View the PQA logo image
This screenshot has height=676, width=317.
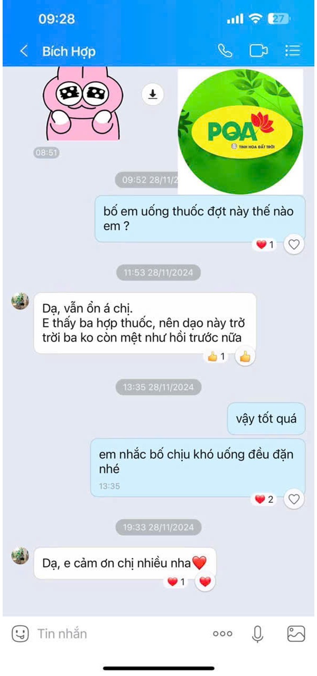(240, 132)
